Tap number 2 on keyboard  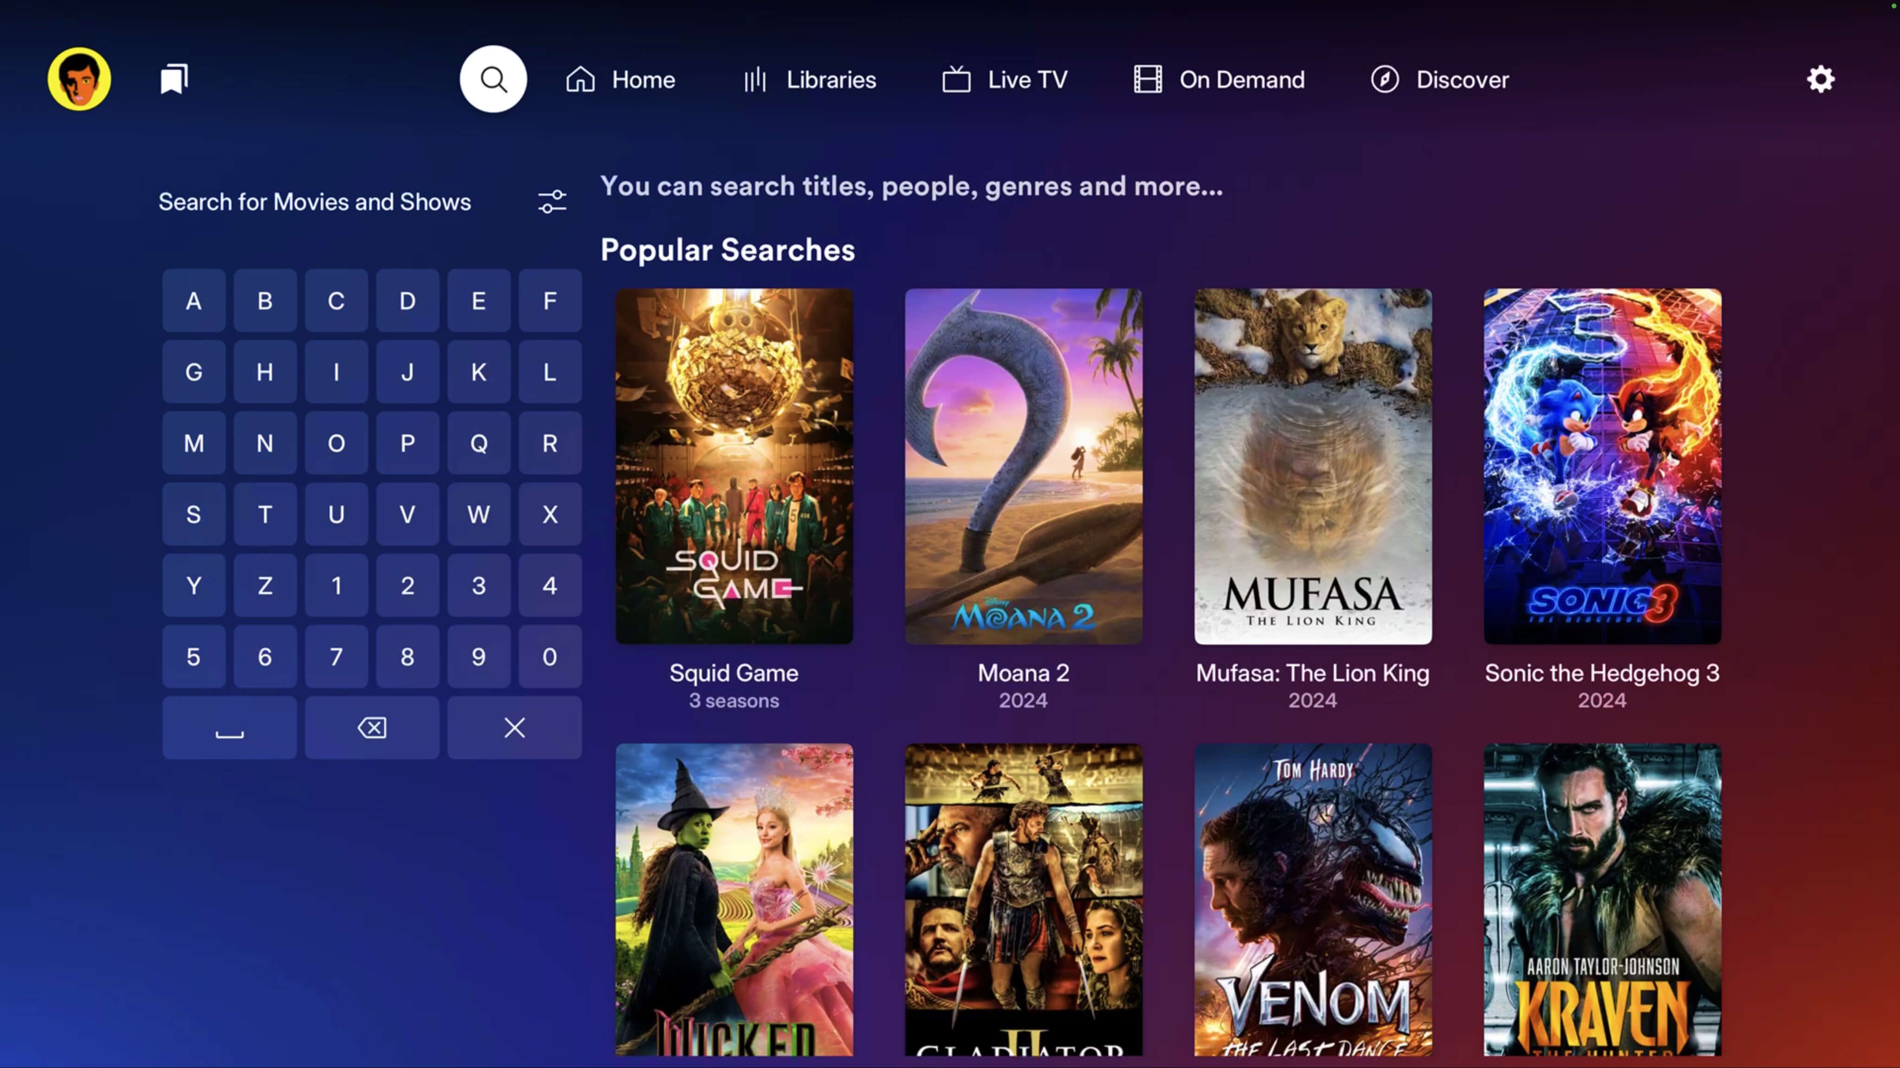pos(407,585)
